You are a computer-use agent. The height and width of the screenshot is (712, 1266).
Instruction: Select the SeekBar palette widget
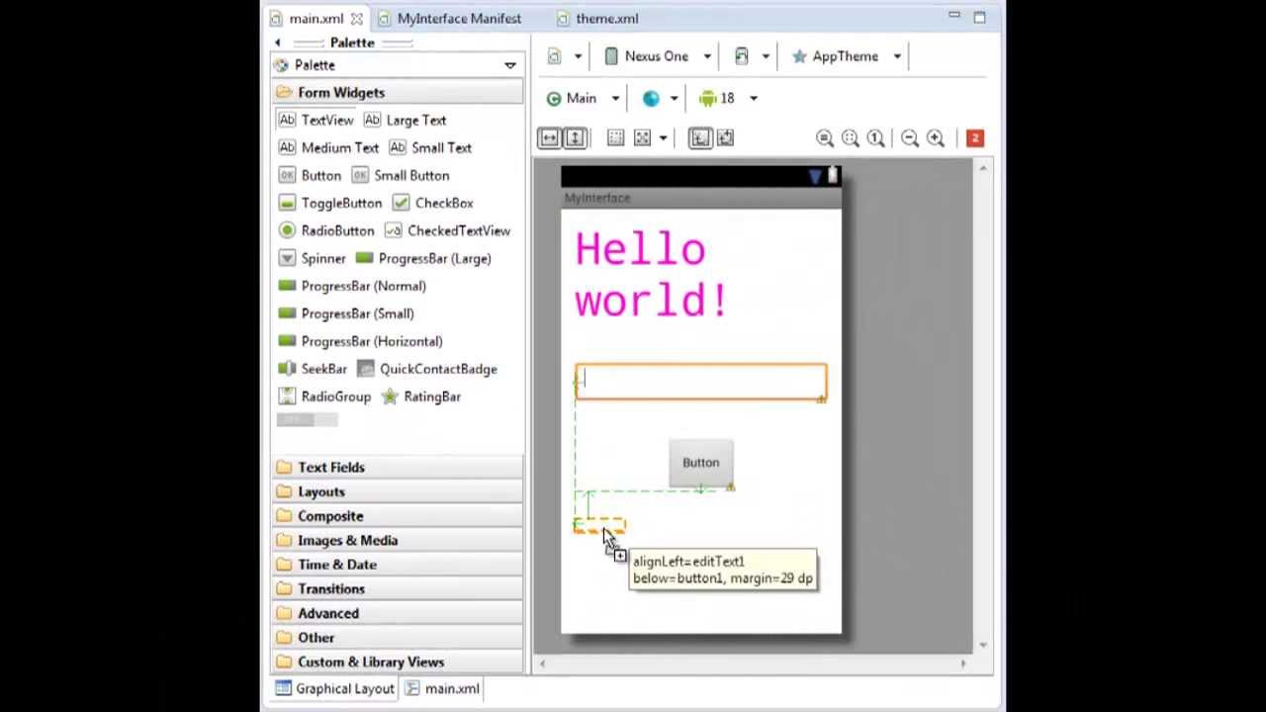(x=313, y=369)
